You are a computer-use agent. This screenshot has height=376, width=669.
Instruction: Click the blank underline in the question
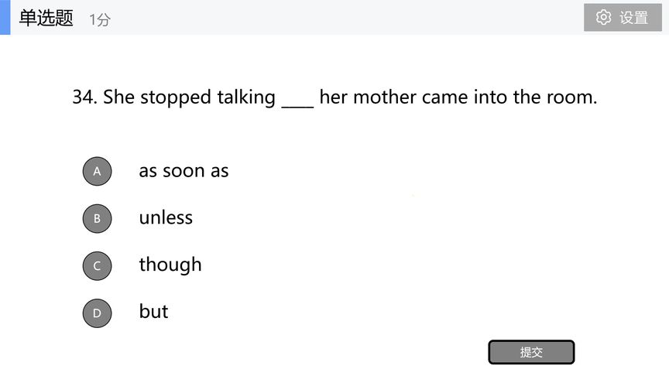click(297, 107)
